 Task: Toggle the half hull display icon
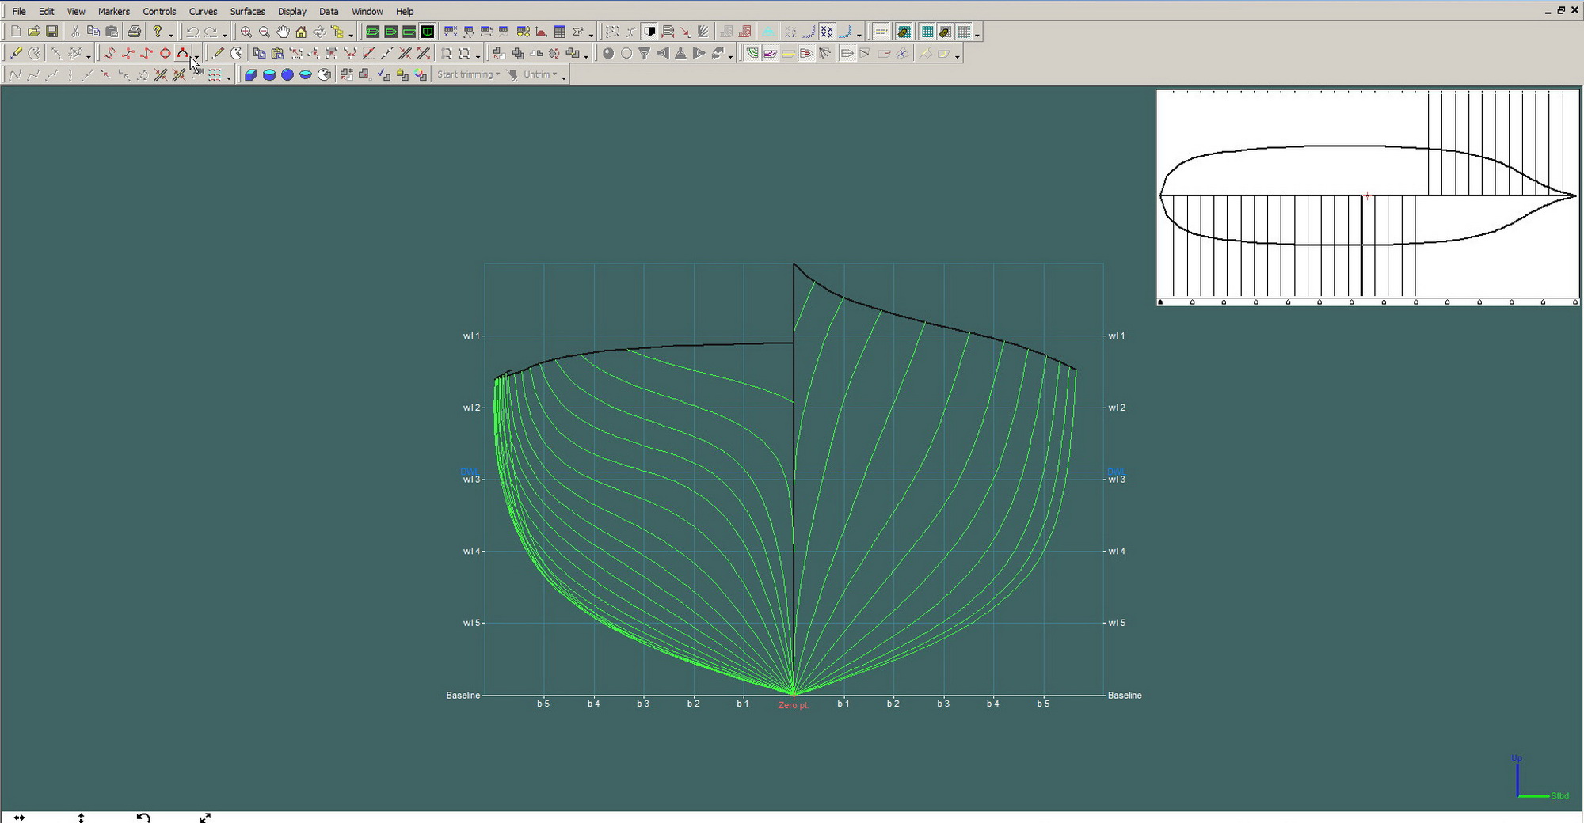tap(649, 32)
